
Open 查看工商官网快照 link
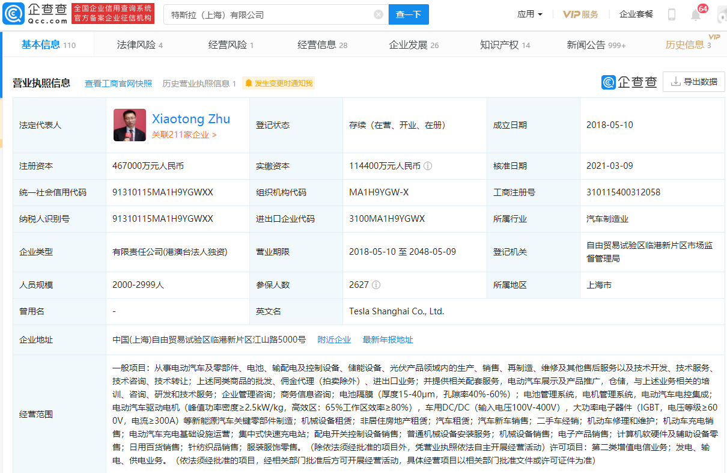118,84
